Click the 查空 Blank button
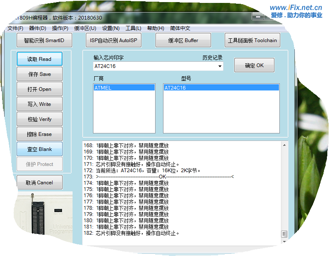Viewport: 329px width, 256px height. [x=40, y=149]
